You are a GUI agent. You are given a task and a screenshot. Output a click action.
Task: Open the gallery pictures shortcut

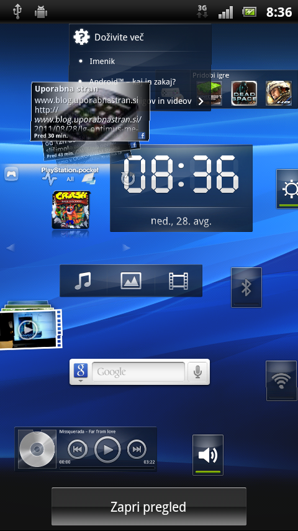[131, 281]
